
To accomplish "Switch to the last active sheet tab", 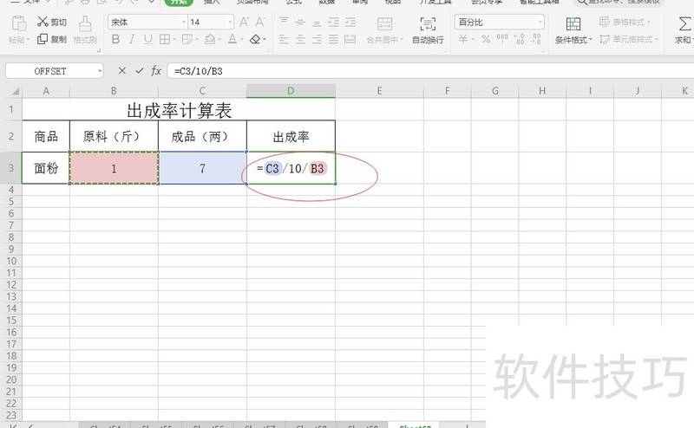I will point(415,425).
